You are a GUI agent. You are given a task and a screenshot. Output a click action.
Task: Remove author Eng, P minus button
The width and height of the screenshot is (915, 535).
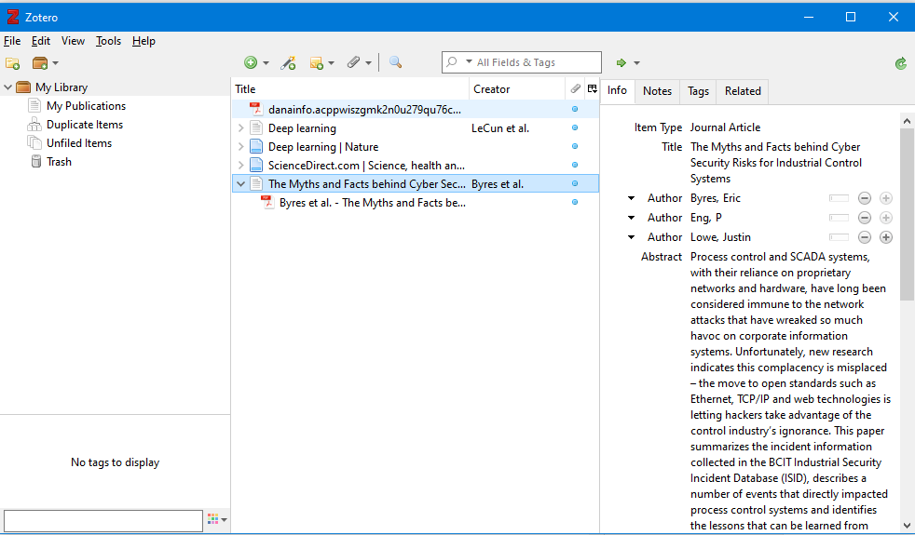(865, 218)
